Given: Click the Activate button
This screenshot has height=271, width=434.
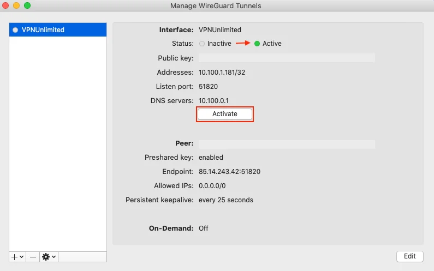Looking at the screenshot, I should pos(224,114).
